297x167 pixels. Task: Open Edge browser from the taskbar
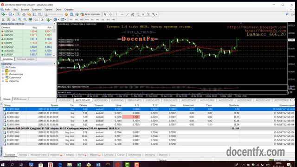[60, 165]
